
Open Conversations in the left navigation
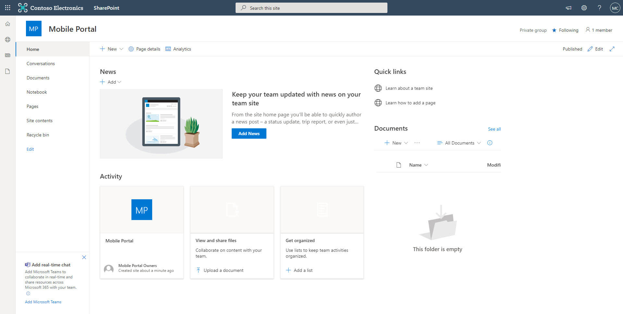[x=41, y=64]
